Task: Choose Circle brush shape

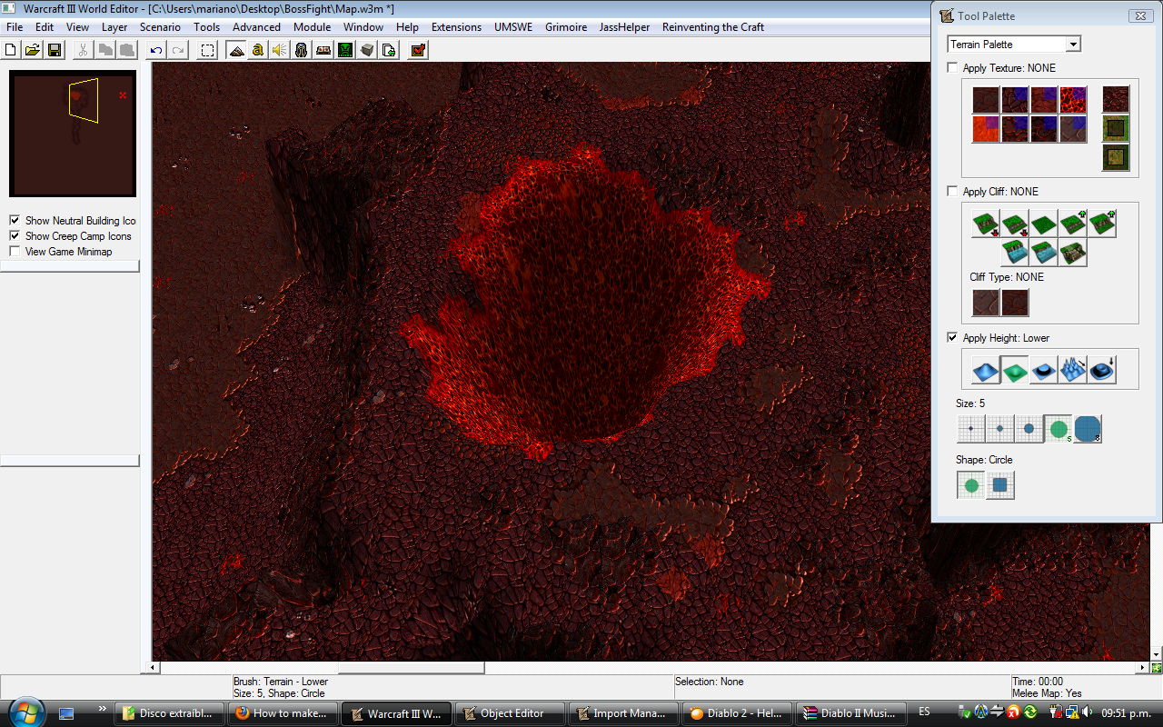Action: click(x=971, y=485)
